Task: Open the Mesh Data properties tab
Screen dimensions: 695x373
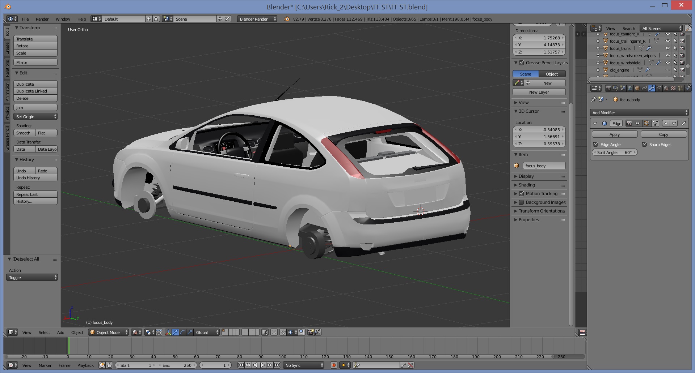Action: click(659, 88)
